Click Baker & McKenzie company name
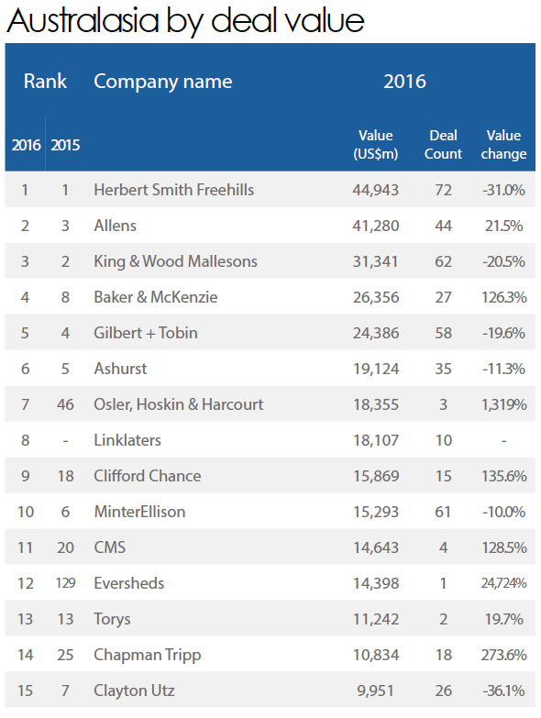 click(156, 297)
